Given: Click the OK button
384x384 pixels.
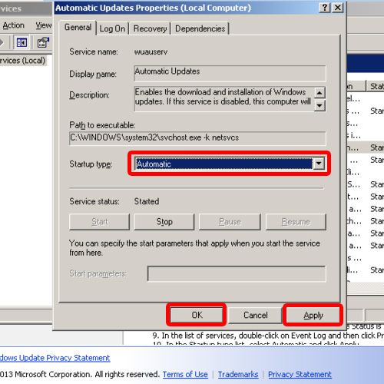Looking at the screenshot, I should pyautogui.click(x=197, y=315).
